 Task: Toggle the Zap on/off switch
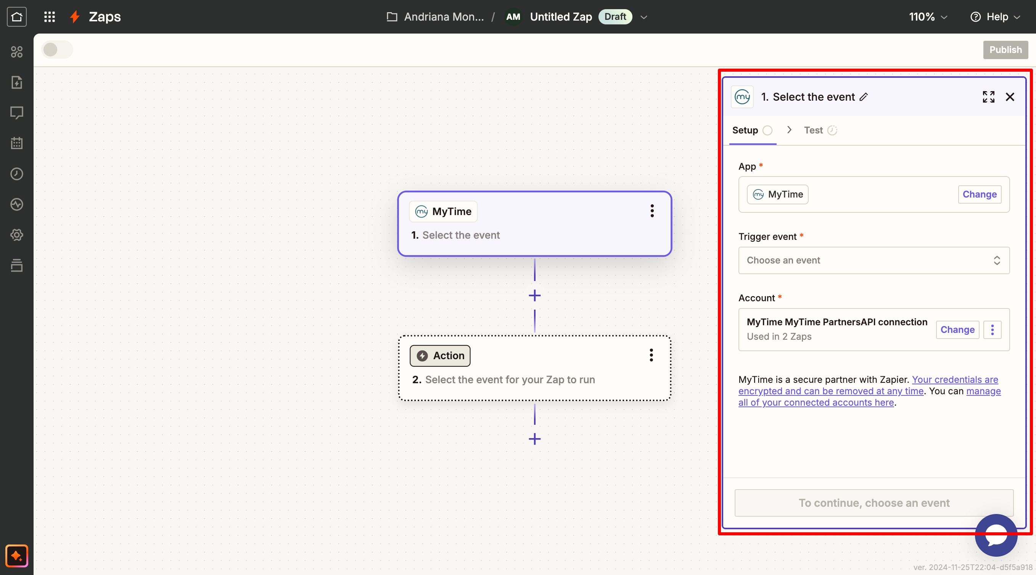tap(57, 50)
